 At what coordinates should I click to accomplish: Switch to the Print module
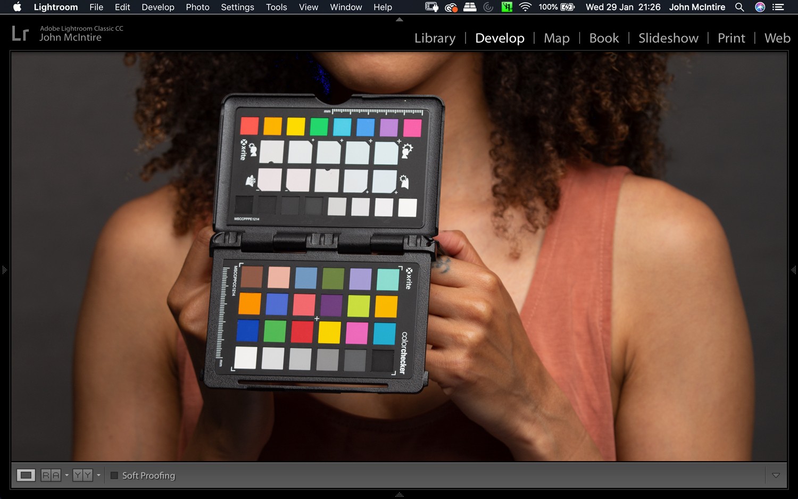pyautogui.click(x=731, y=38)
